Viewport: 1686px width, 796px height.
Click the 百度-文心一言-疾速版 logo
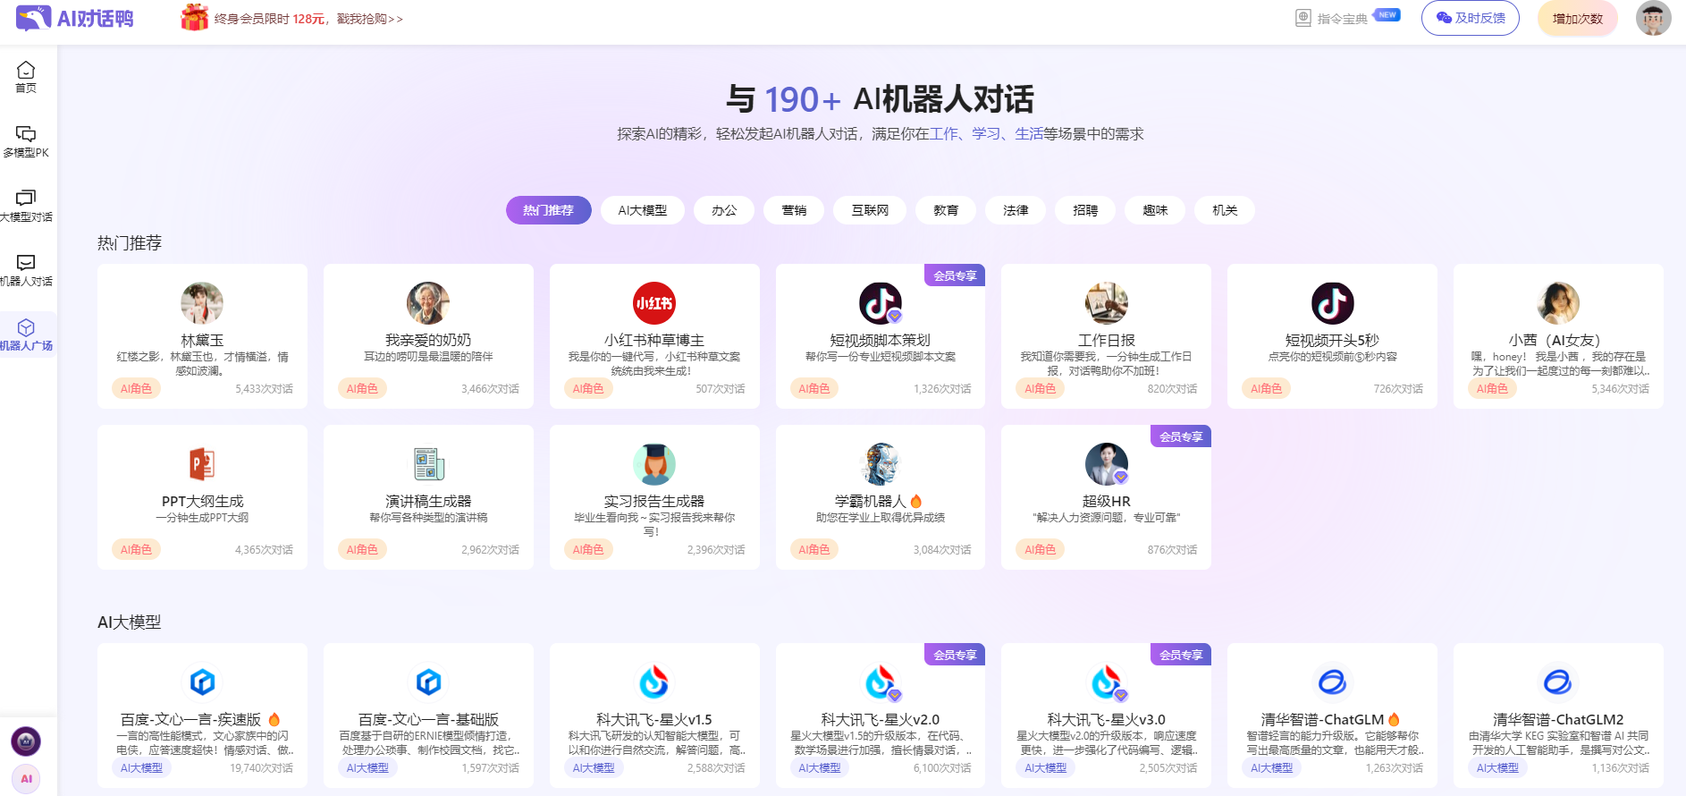point(202,682)
